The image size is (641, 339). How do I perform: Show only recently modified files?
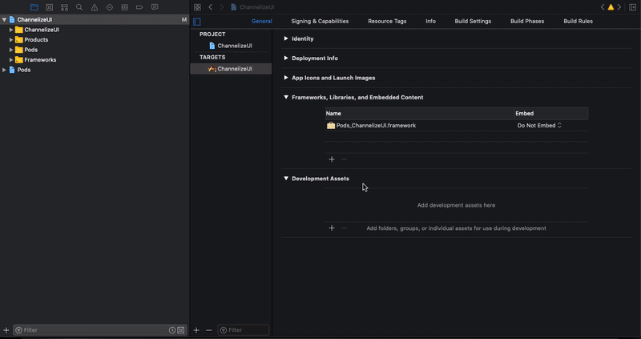coord(172,330)
